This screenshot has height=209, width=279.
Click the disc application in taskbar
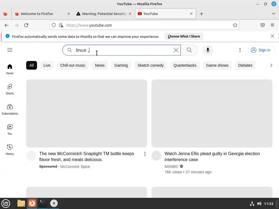(54, 203)
